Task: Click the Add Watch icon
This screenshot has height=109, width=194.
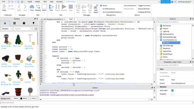Action: click(96, 7)
